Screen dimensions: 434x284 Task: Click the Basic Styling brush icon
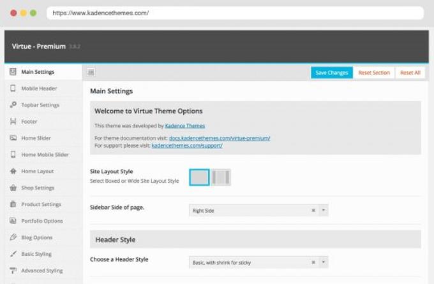pyautogui.click(x=13, y=254)
